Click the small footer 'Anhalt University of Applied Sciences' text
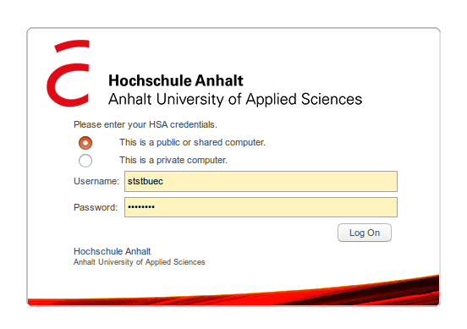This screenshot has height=329, width=467. 139,262
